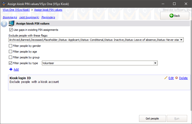
Task: Open the Reminders link
Action: pyautogui.click(x=48, y=17)
